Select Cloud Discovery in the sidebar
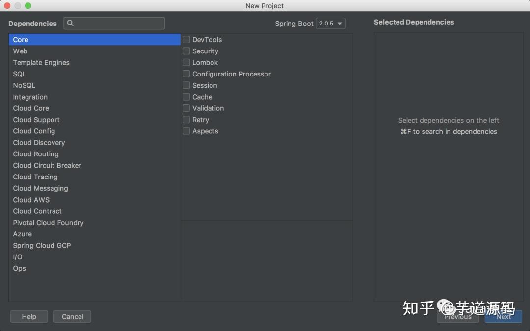 click(39, 142)
